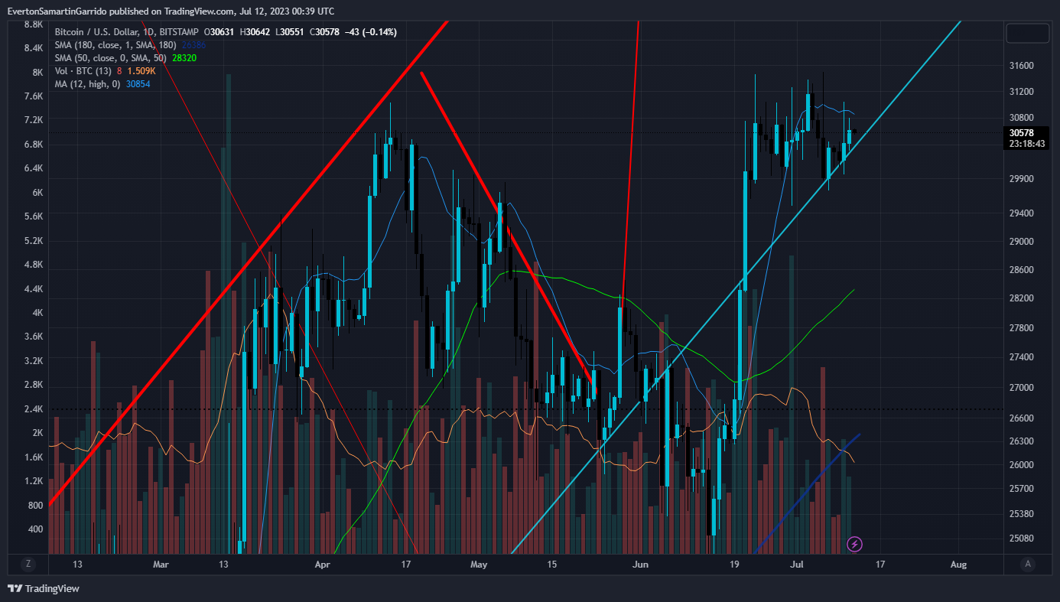Click the 31600 price axis label
Screen dimensions: 1060x602
(x=1022, y=66)
